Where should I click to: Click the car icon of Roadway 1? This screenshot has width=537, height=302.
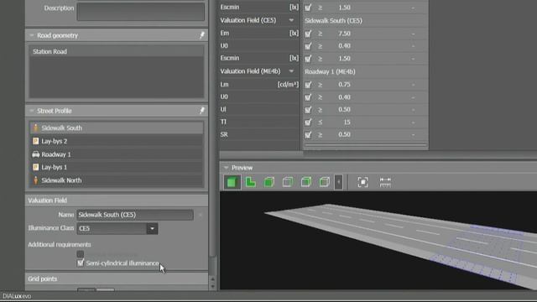(35, 154)
